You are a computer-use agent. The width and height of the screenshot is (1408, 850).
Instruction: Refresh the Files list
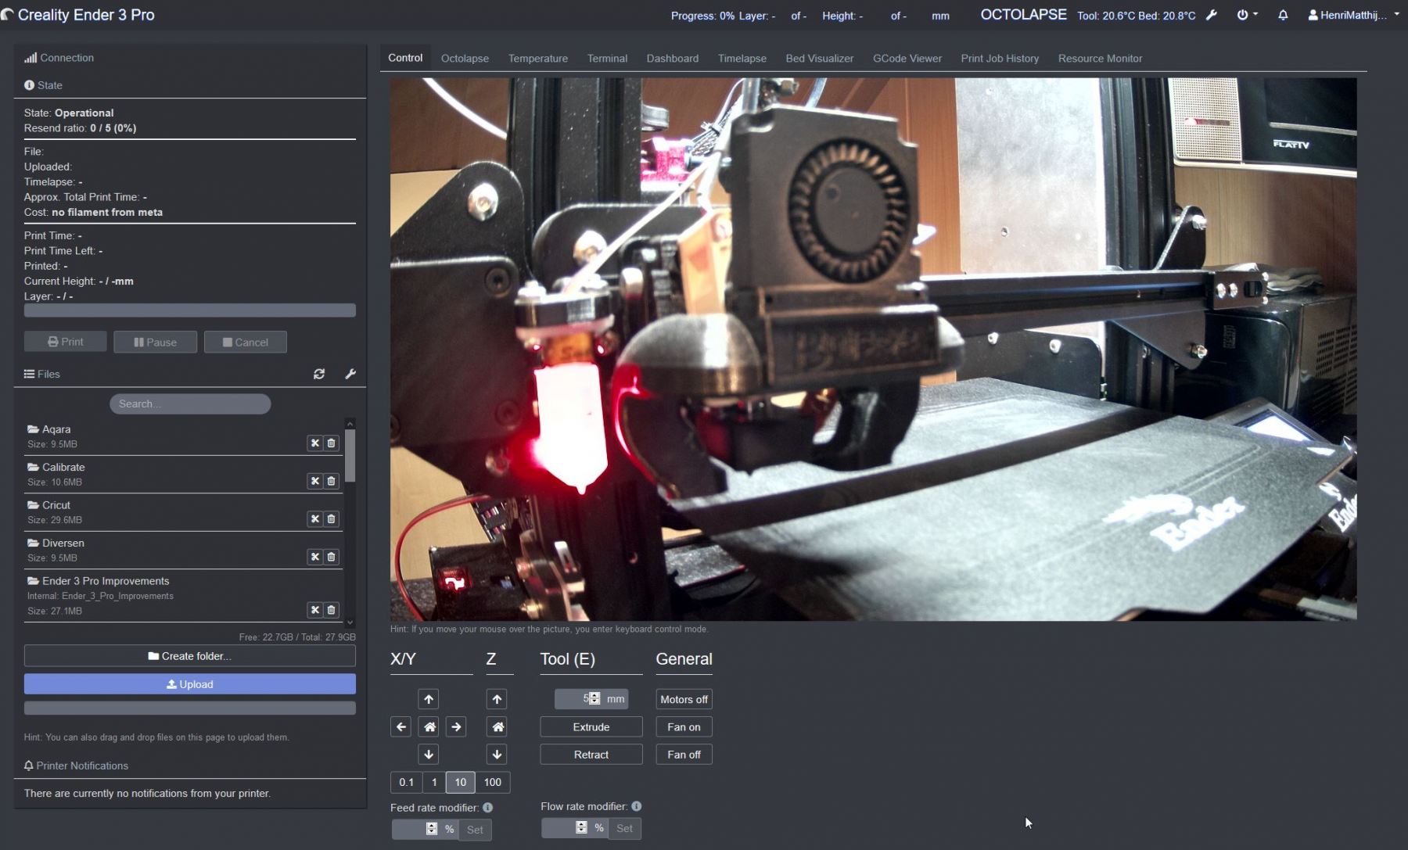tap(319, 375)
